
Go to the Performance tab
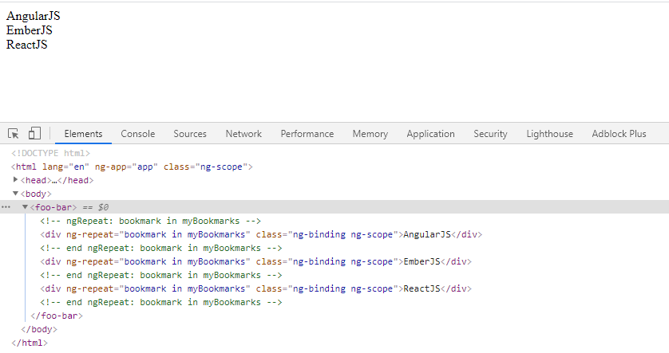coord(307,134)
